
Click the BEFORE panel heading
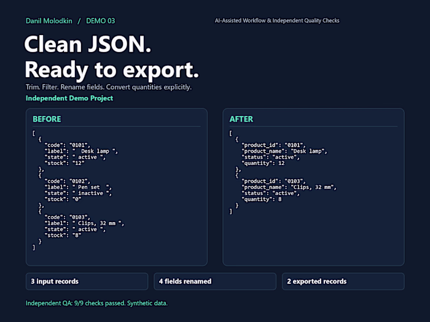[47, 119]
